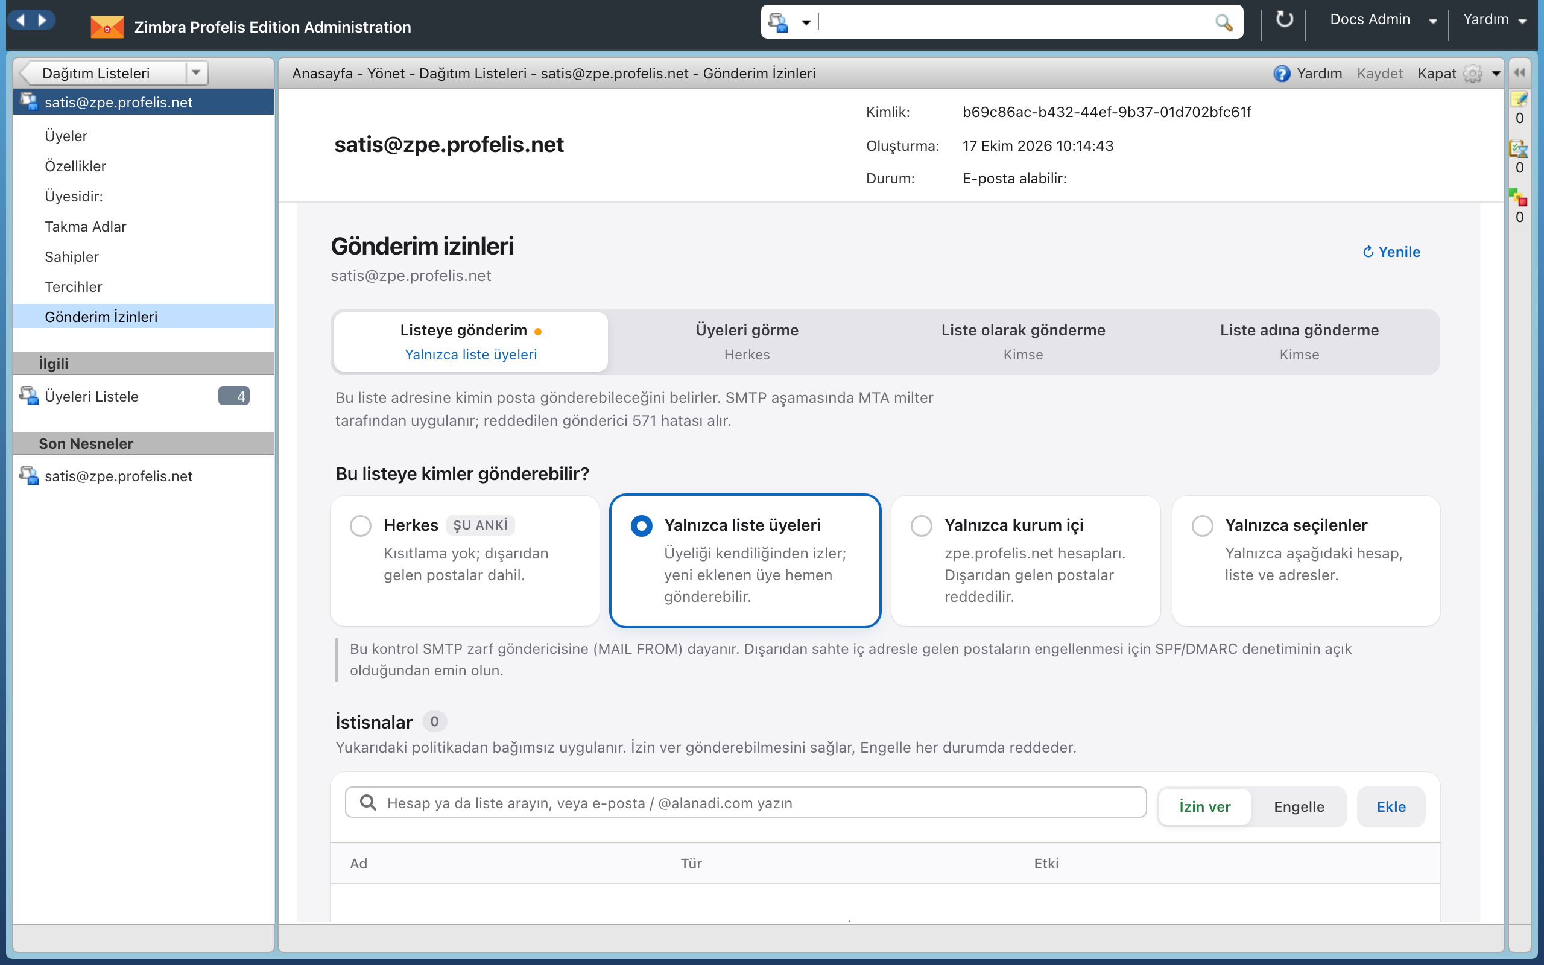This screenshot has height=965, width=1544.
Task: Open the Docs Admin user menu
Action: 1382,20
